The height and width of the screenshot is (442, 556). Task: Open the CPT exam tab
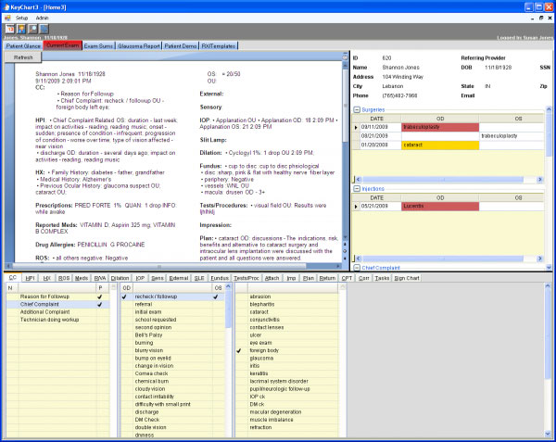click(x=347, y=278)
